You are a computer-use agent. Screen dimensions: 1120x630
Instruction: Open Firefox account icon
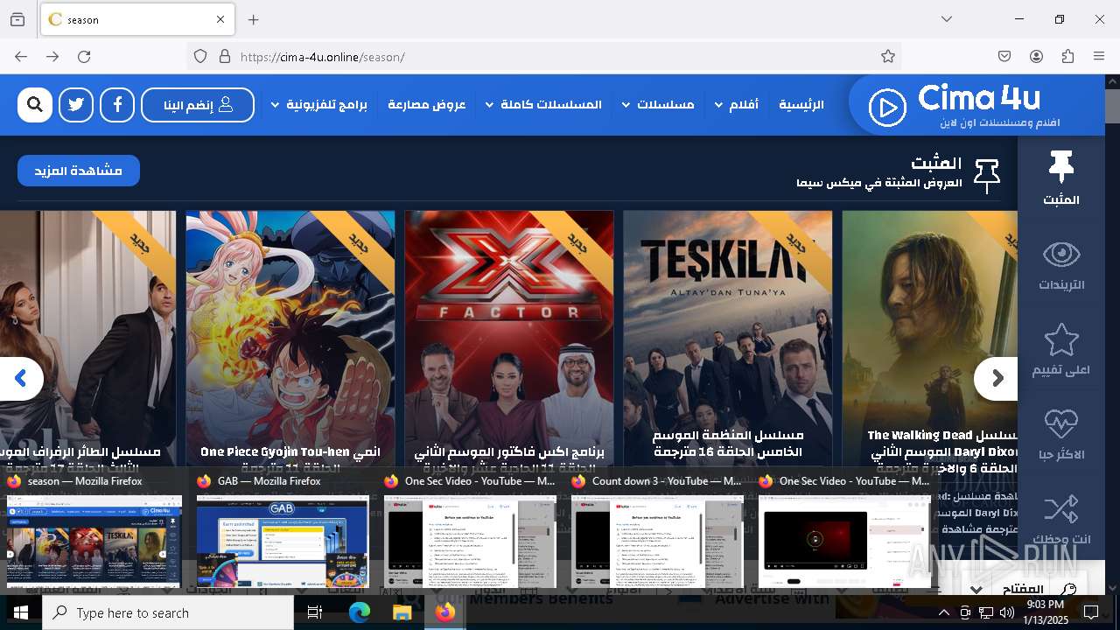[1036, 56]
